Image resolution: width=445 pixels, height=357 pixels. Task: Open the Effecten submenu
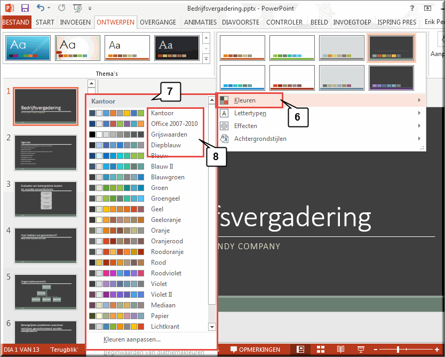click(321, 126)
